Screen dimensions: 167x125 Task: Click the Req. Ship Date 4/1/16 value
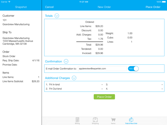[x=36, y=60]
